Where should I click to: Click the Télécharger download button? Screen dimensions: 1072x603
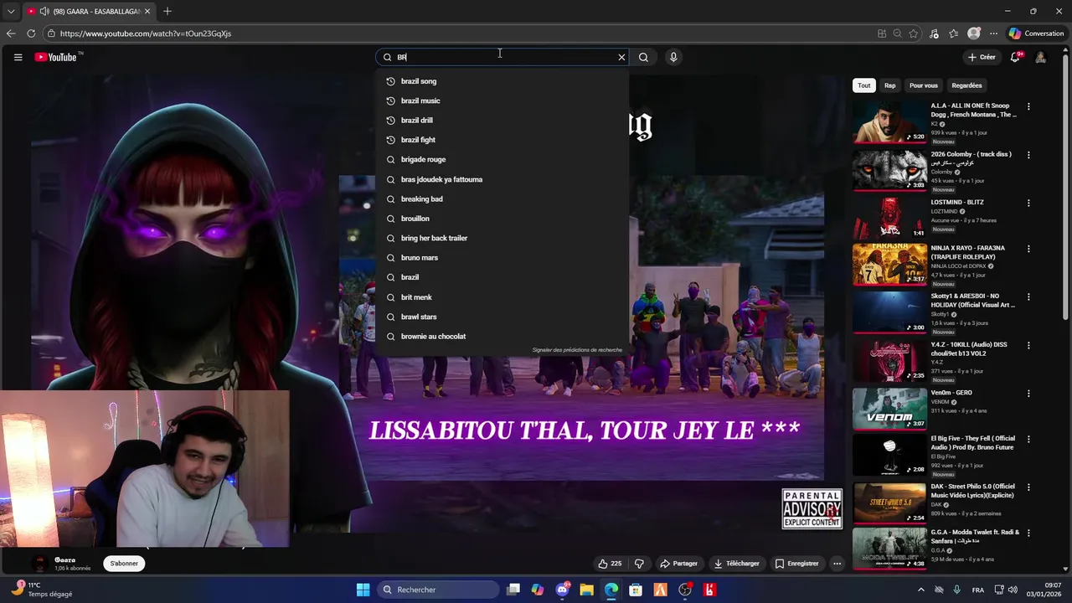tap(736, 564)
